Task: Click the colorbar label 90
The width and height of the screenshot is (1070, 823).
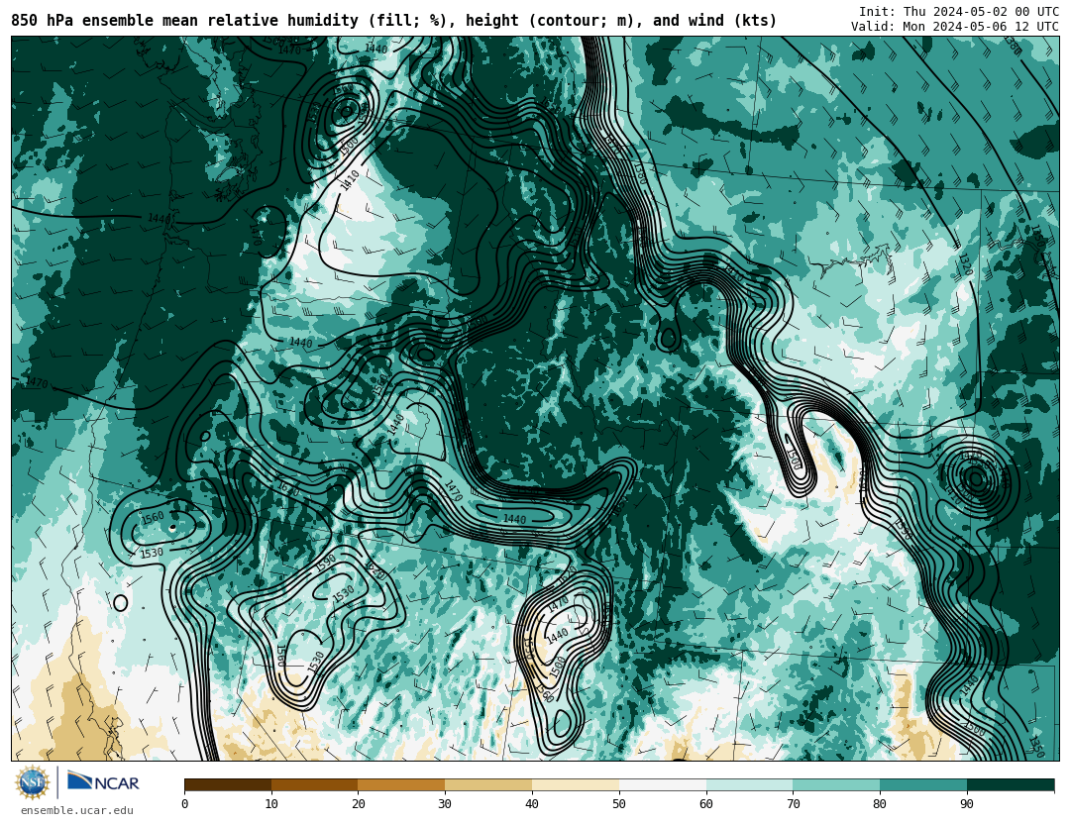Action: 967,804
